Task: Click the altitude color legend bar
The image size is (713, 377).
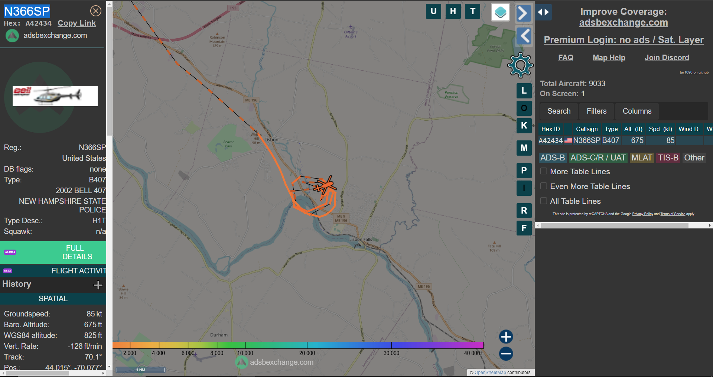Action: coord(298,345)
